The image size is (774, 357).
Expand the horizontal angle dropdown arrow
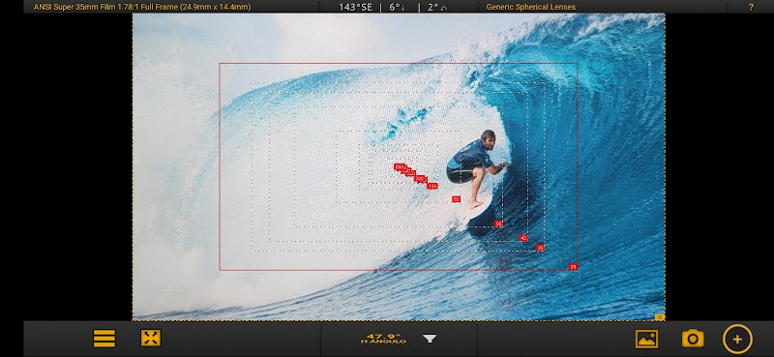[430, 339]
